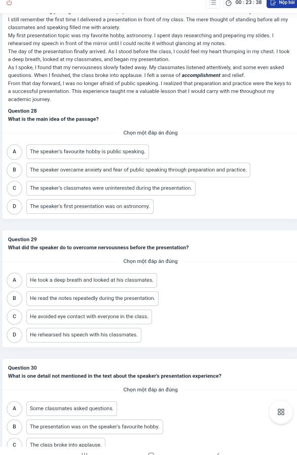Click 'The speaker's first presentation was on astronomy' answer
297x455 pixels.
click(x=90, y=206)
